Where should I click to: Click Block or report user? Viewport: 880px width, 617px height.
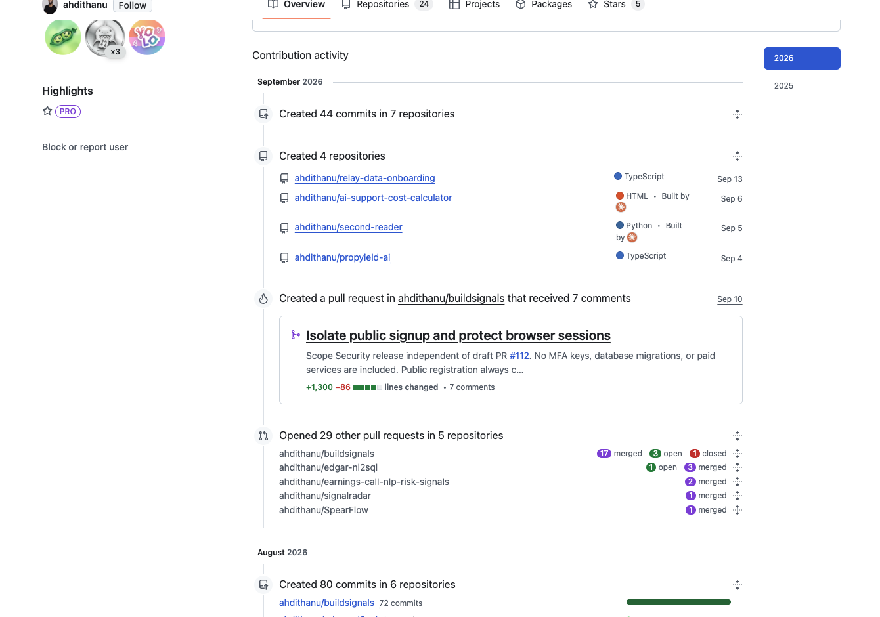85,147
